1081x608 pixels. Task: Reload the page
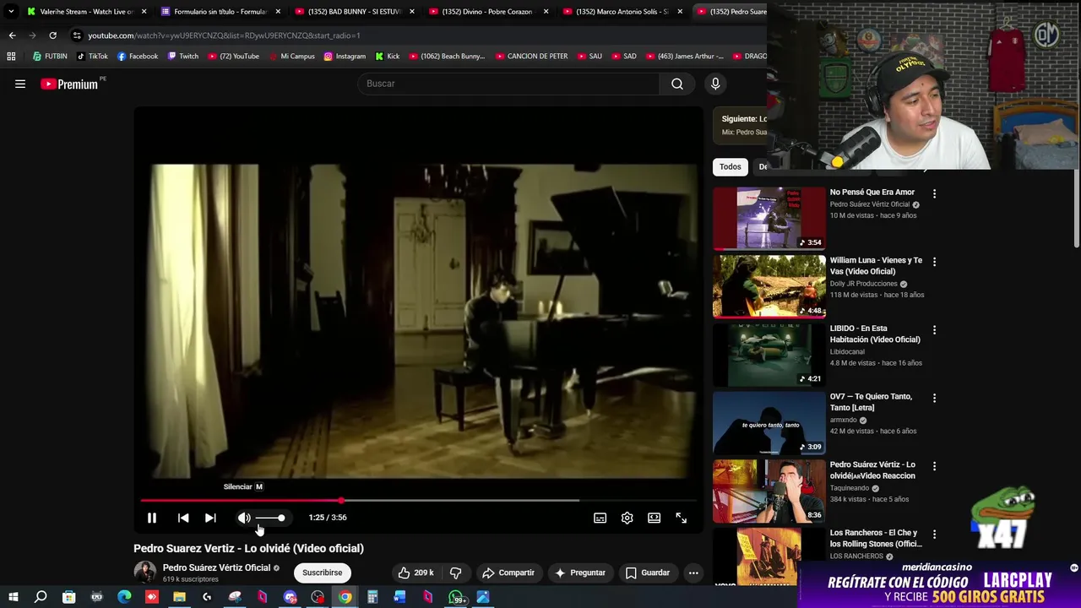(52, 35)
